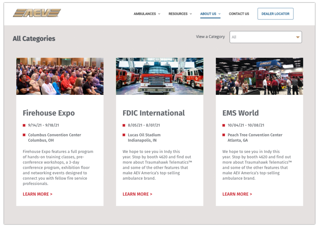
Task: Select the EMS World title
Action: pos(240,113)
